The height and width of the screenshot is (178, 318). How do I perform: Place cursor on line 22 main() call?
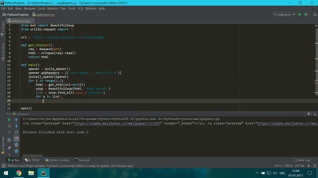point(26,108)
